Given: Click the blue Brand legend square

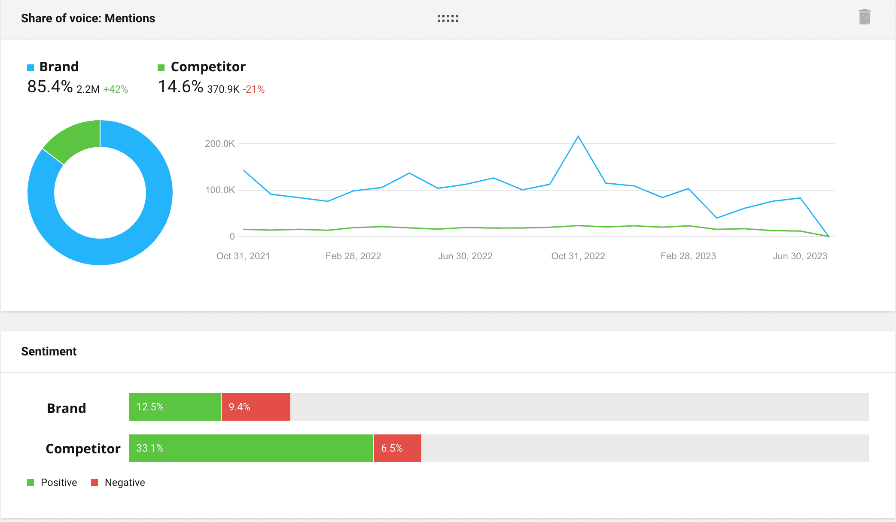Looking at the screenshot, I should tap(30, 68).
